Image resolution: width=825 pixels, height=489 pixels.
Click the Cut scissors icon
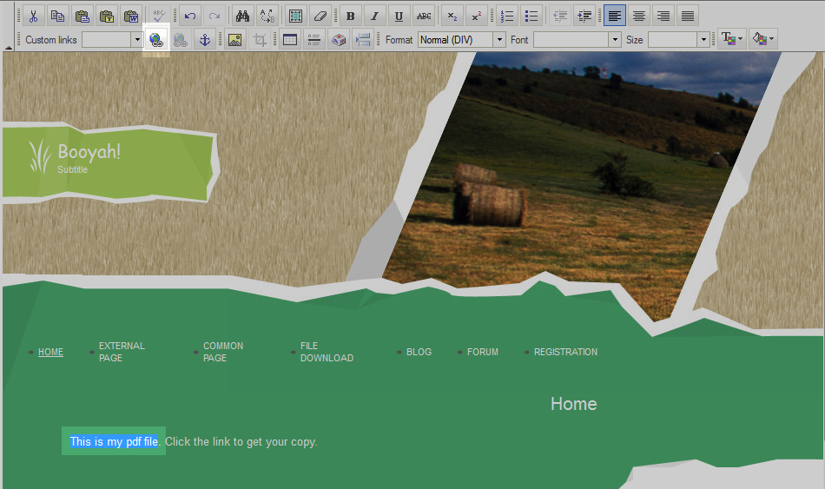pos(33,16)
